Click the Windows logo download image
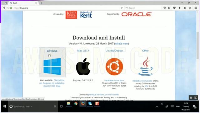 52,66
